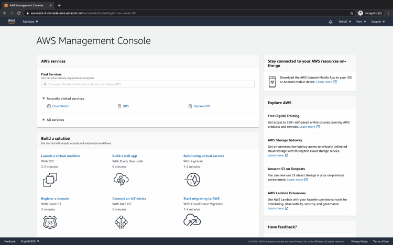Click the mobile phone app icon
The image size is (393, 245).
272,82
